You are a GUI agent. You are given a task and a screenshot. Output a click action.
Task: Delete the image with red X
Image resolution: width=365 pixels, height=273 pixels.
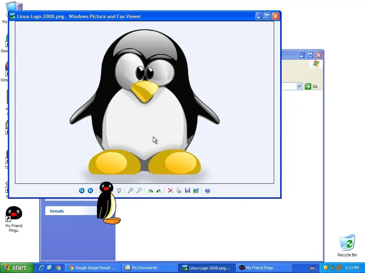[x=170, y=191]
